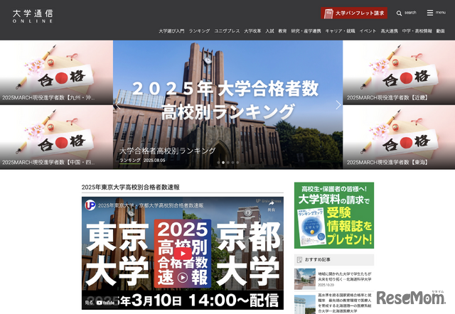Viewport: 455px width, 314px height.
Task: Open 北海道科学大学 recommended article
Action: [x=333, y=277]
